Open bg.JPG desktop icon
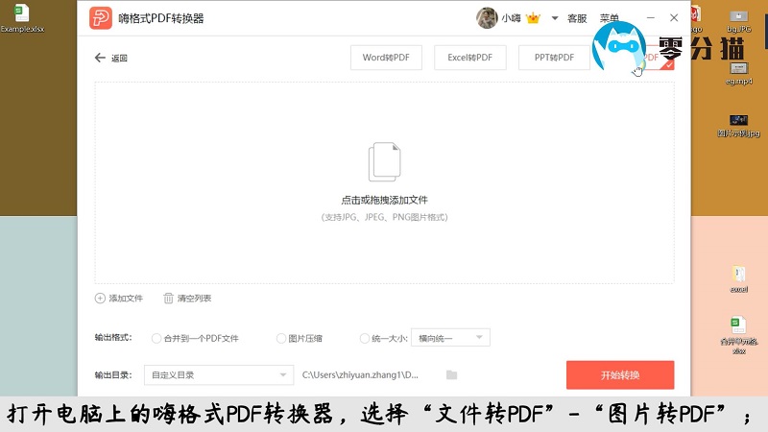Screen dimensions: 768x432 [738, 21]
